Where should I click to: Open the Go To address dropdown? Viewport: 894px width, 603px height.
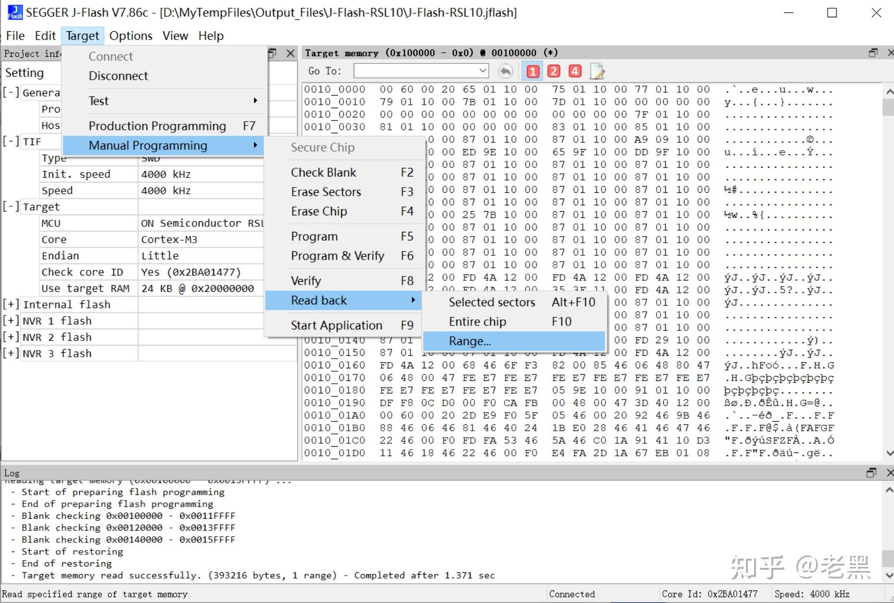(x=483, y=71)
